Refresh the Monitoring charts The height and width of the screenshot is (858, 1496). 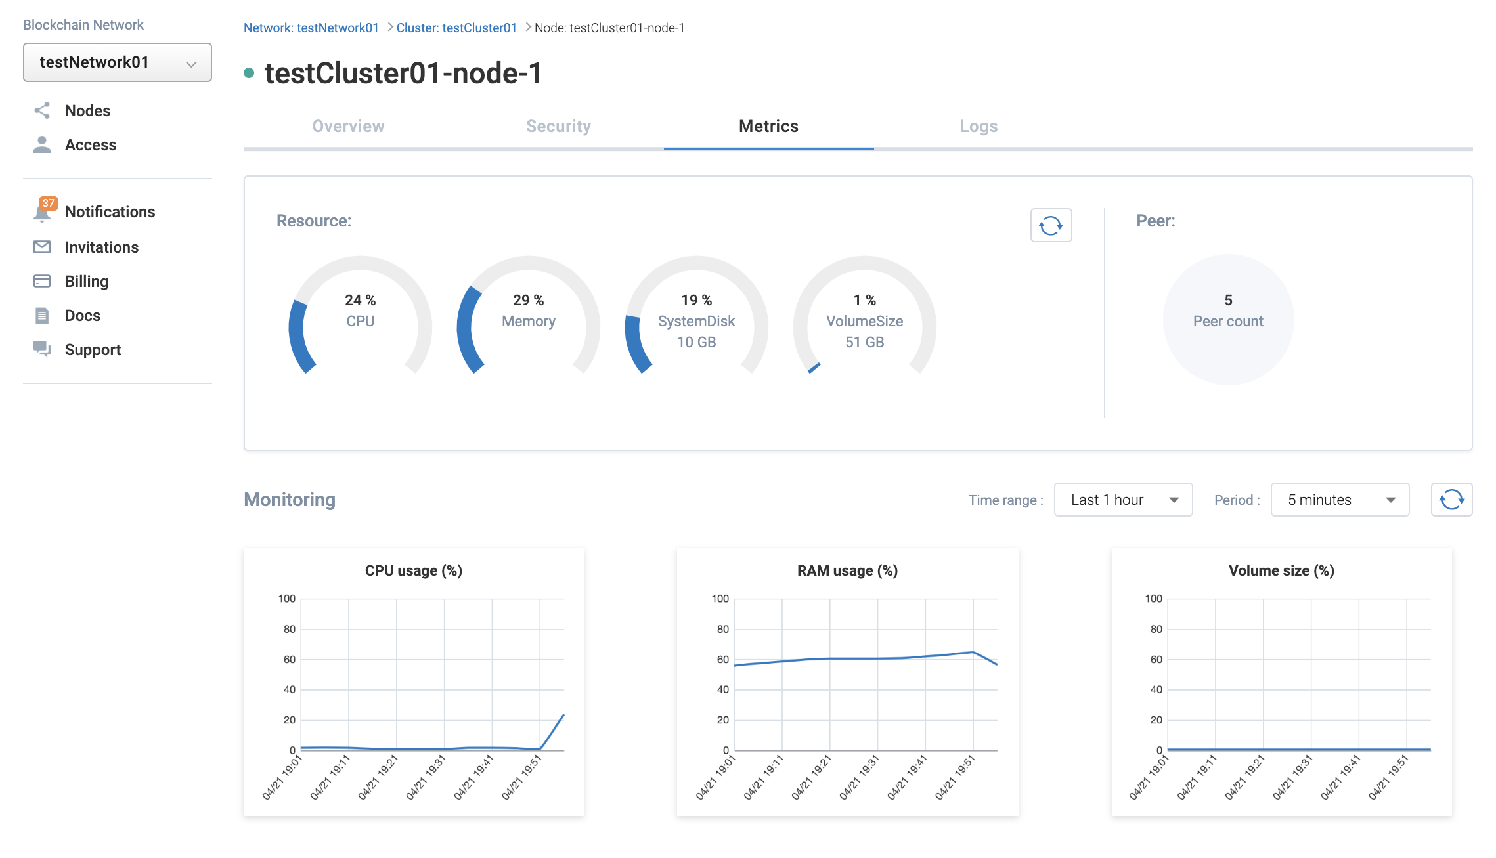tap(1451, 500)
